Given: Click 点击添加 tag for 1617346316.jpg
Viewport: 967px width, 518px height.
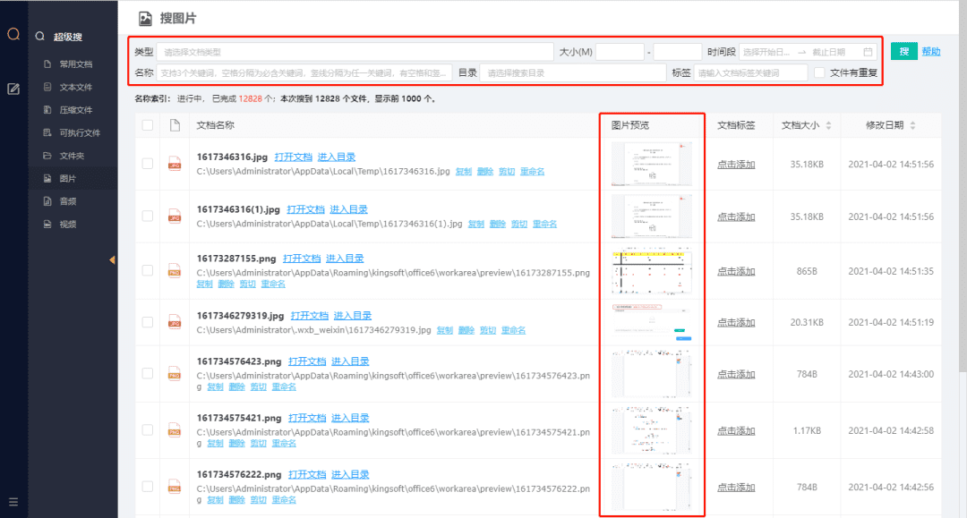Looking at the screenshot, I should pyautogui.click(x=736, y=165).
